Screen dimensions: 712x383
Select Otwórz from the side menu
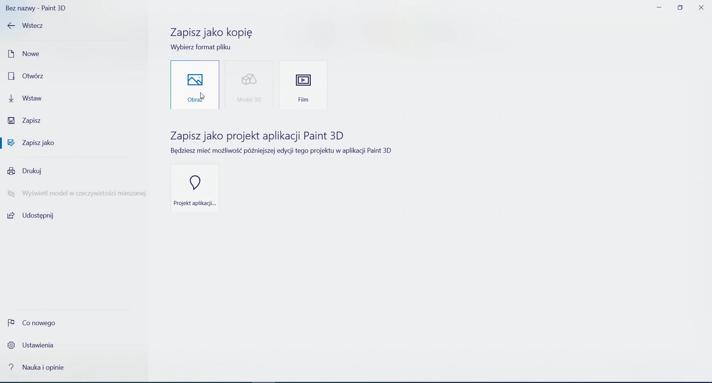[33, 76]
